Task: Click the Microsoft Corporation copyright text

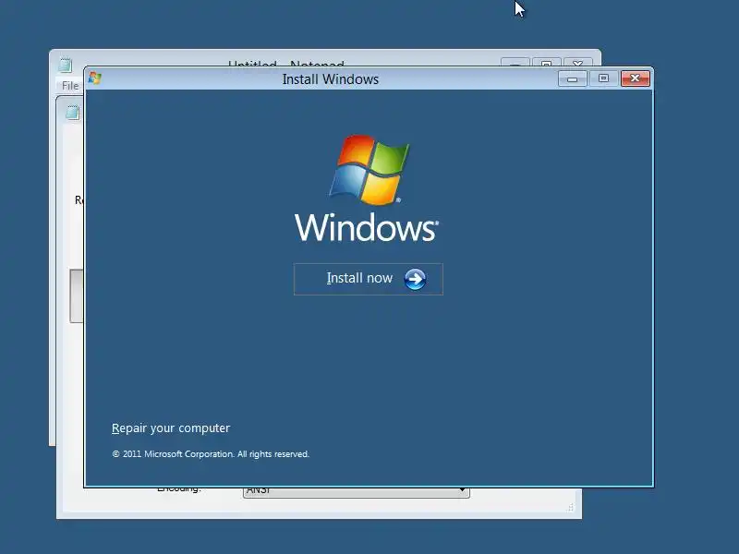Action: [x=211, y=454]
